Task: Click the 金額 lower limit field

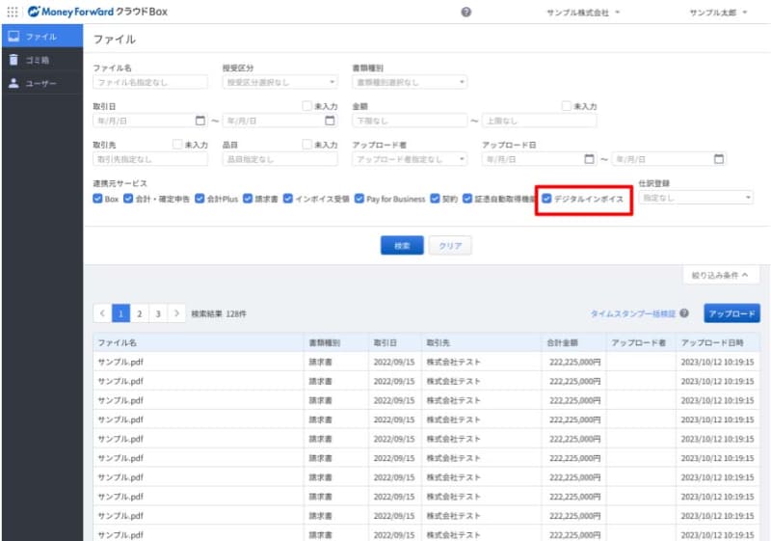Action: click(410, 121)
